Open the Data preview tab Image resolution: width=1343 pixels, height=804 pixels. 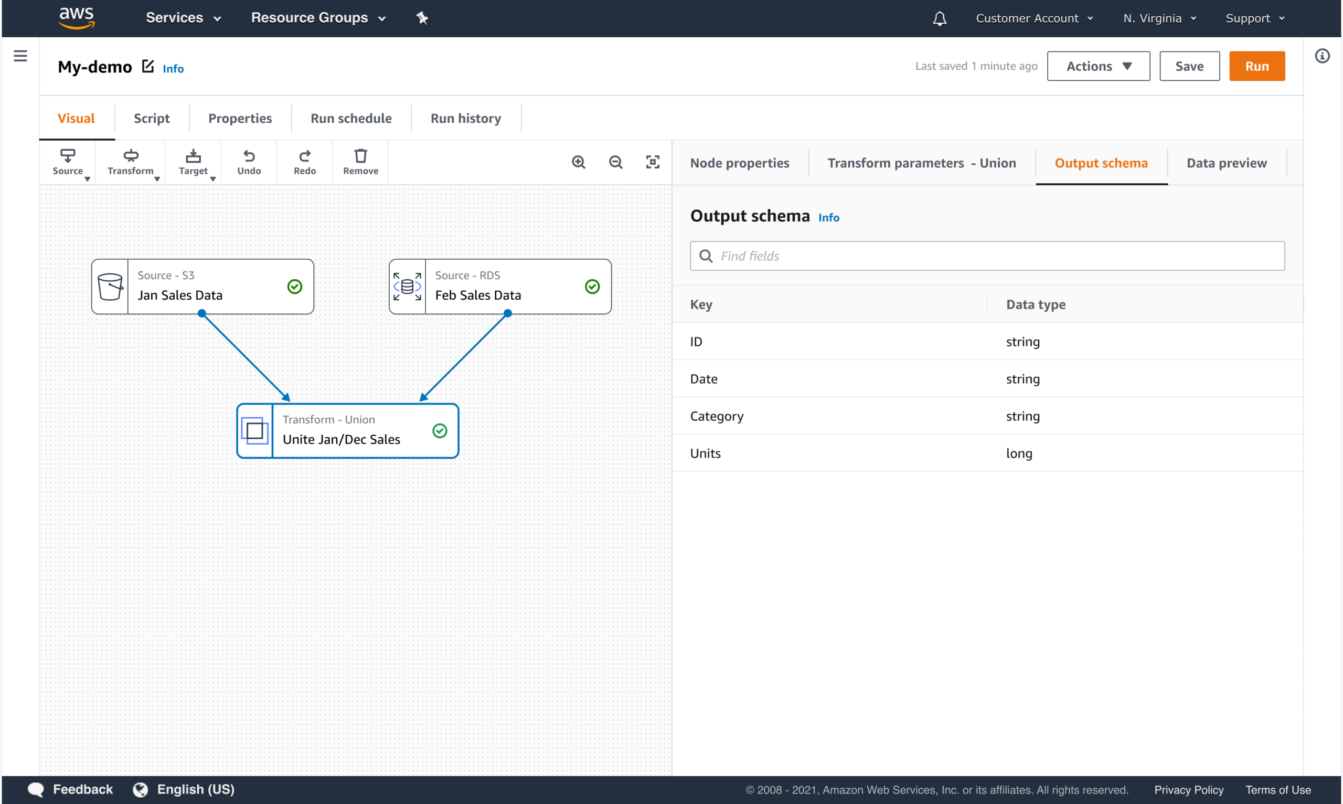point(1226,163)
